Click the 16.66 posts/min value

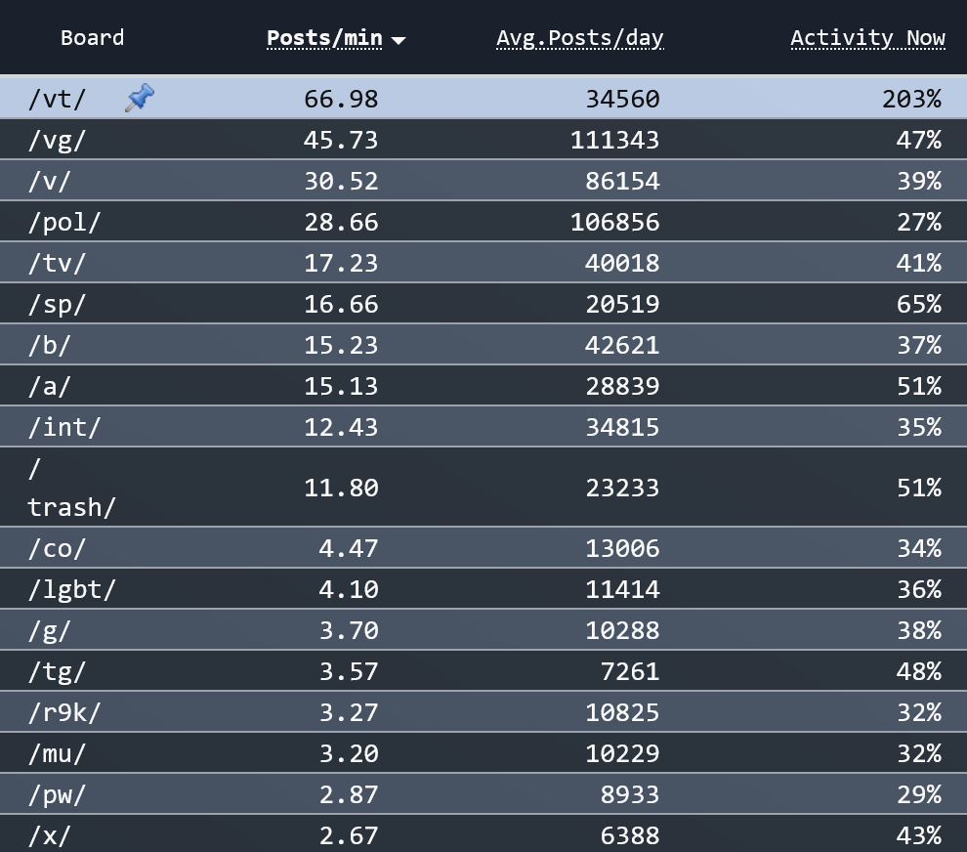341,304
